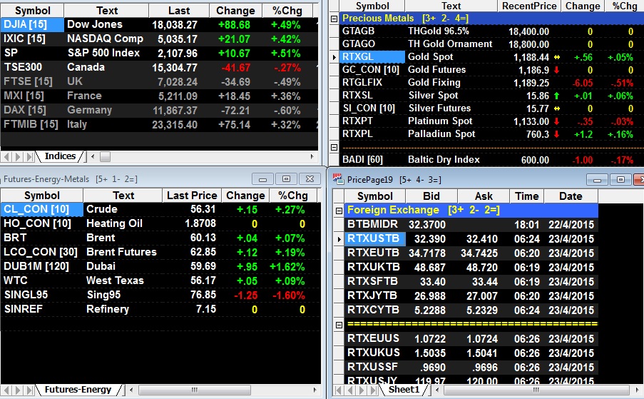This screenshot has height=399, width=644.
Task: Collapse the group above the BADI row
Action: click(334, 147)
